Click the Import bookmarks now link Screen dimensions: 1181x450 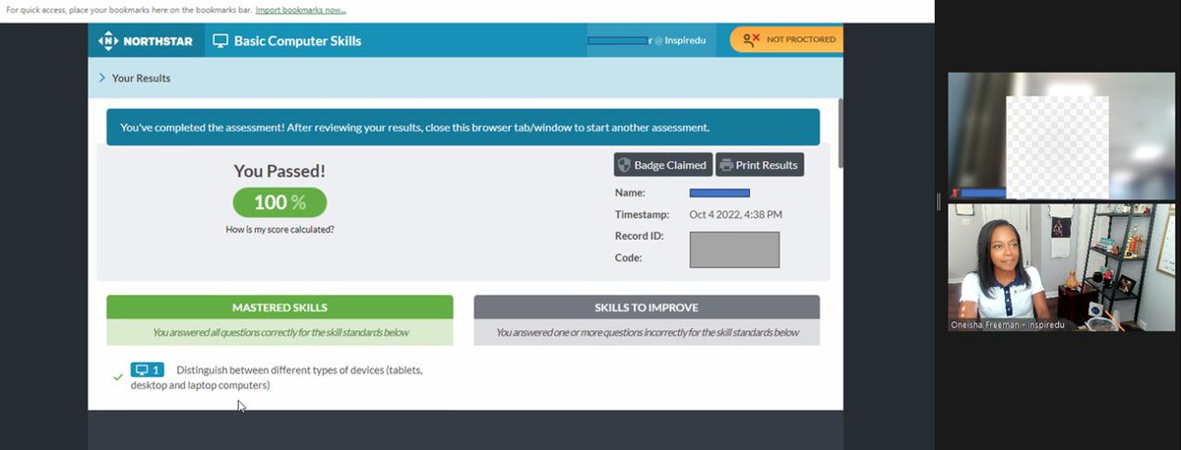pyautogui.click(x=300, y=10)
